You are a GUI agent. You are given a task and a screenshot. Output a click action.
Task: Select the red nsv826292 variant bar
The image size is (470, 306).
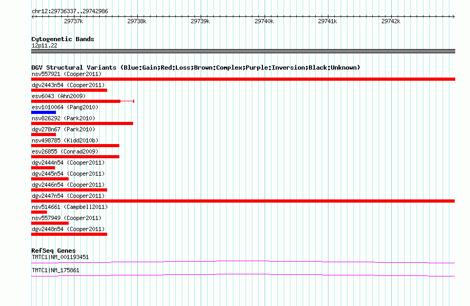point(82,123)
